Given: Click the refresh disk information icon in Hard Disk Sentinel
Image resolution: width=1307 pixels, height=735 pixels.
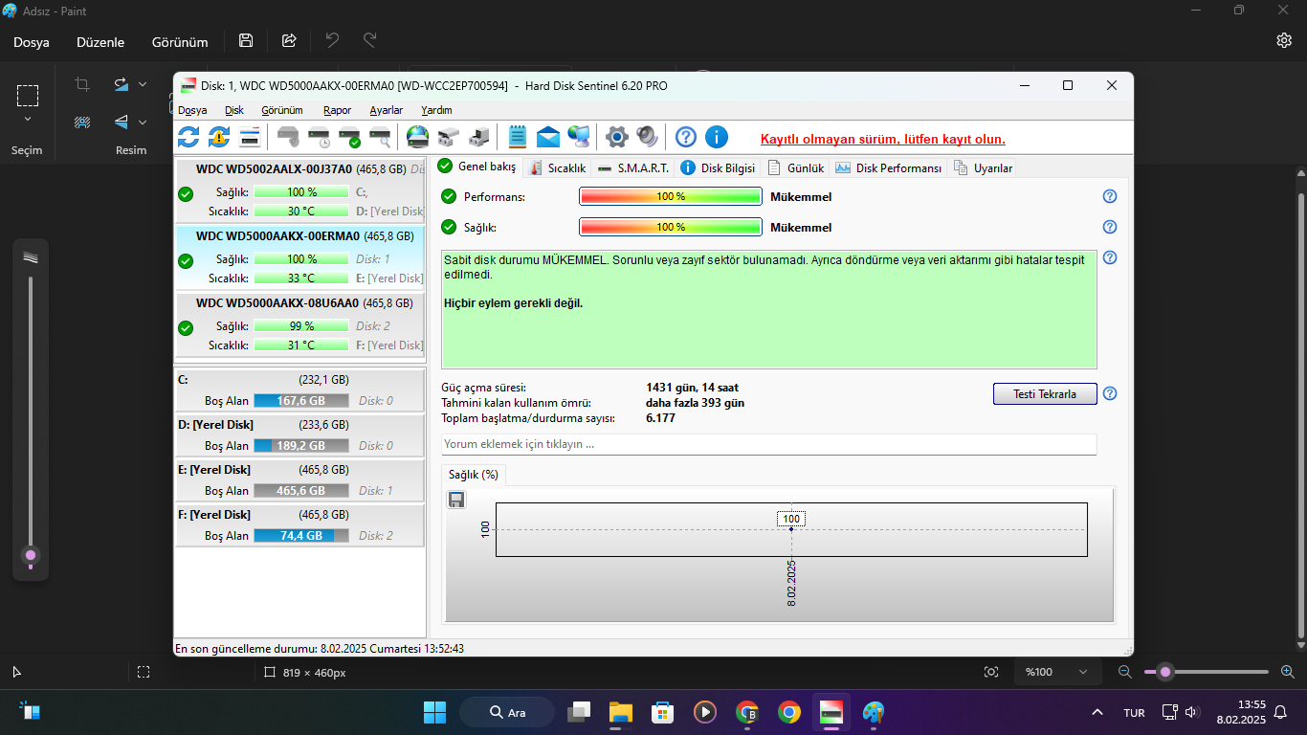Looking at the screenshot, I should 188,137.
